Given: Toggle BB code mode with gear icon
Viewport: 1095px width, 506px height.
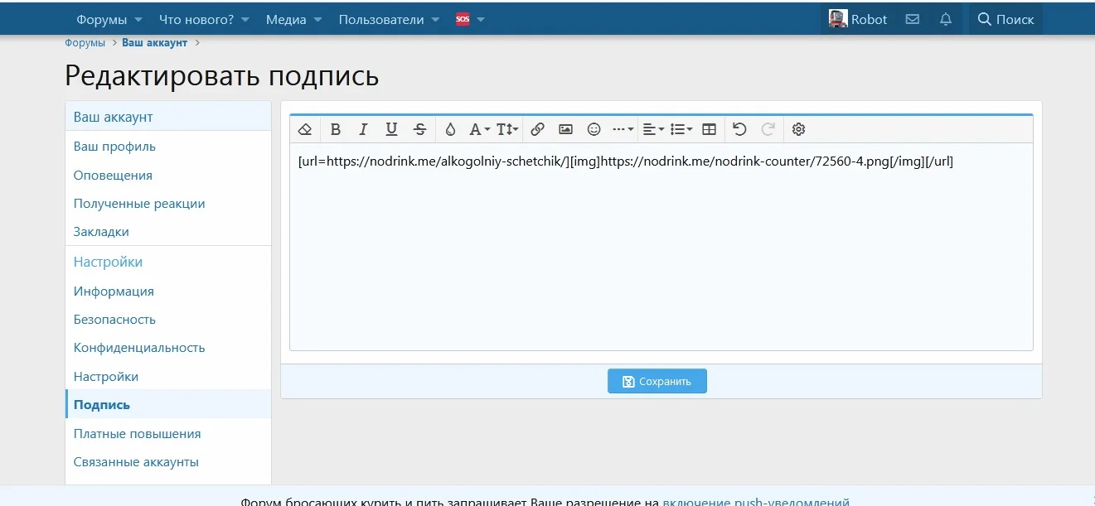Looking at the screenshot, I should (798, 129).
